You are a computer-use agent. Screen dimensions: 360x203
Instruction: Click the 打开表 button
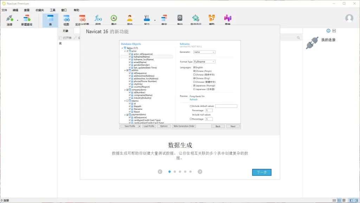[x=65, y=38]
